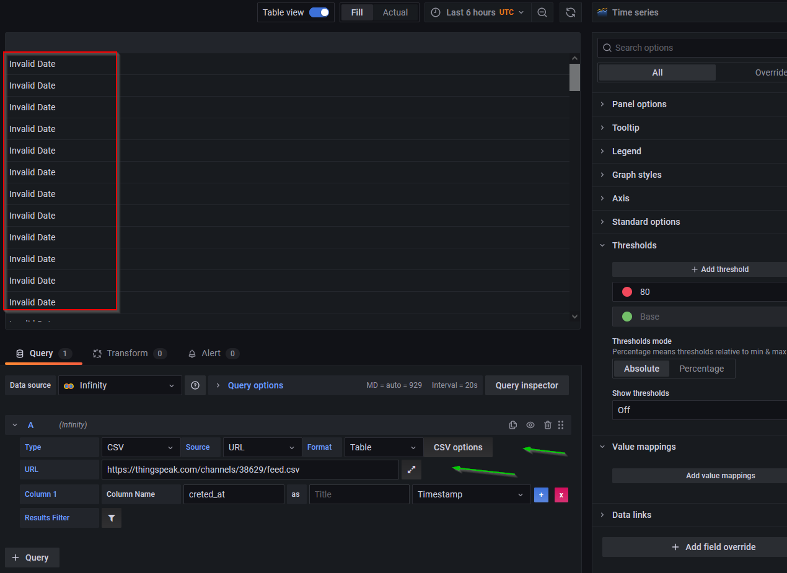Open the Timestamp format dropdown
787x573 pixels.
pos(471,495)
